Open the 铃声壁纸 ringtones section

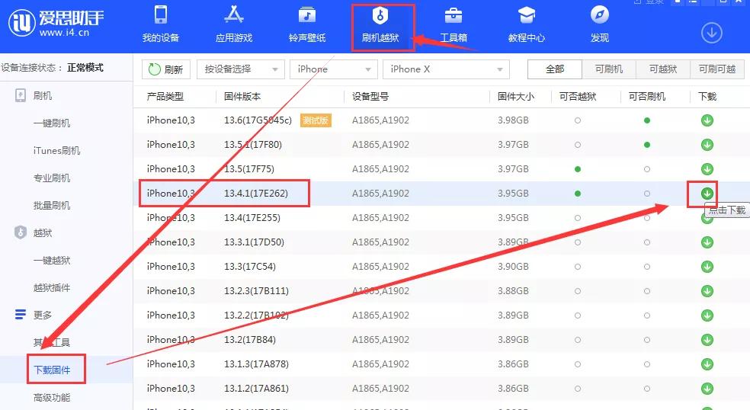[x=307, y=25]
